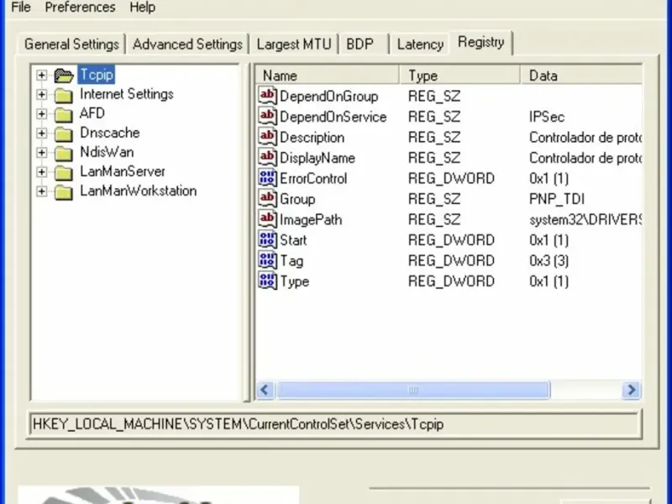
Task: Select the DependOnGroup value name
Action: (x=328, y=97)
